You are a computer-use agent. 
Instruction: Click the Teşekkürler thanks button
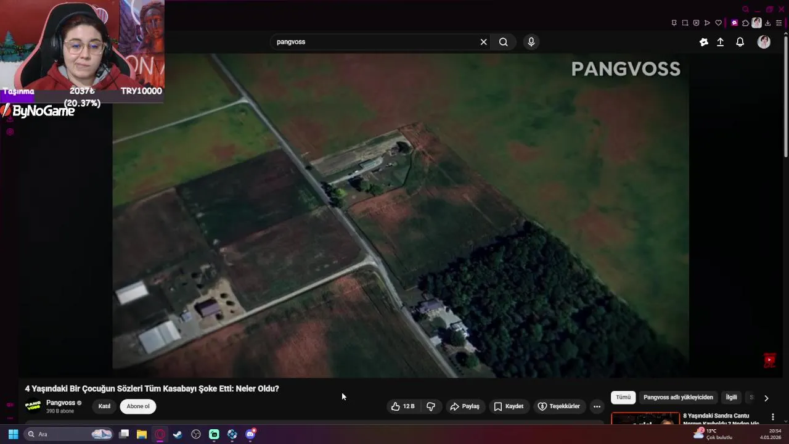(x=558, y=406)
